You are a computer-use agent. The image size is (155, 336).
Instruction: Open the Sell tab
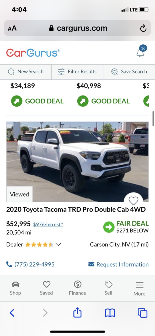[108, 288]
